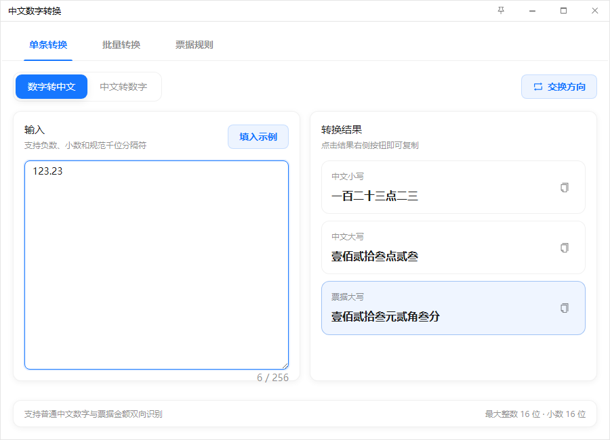Minimize the 中文数字转换 window

(x=532, y=11)
